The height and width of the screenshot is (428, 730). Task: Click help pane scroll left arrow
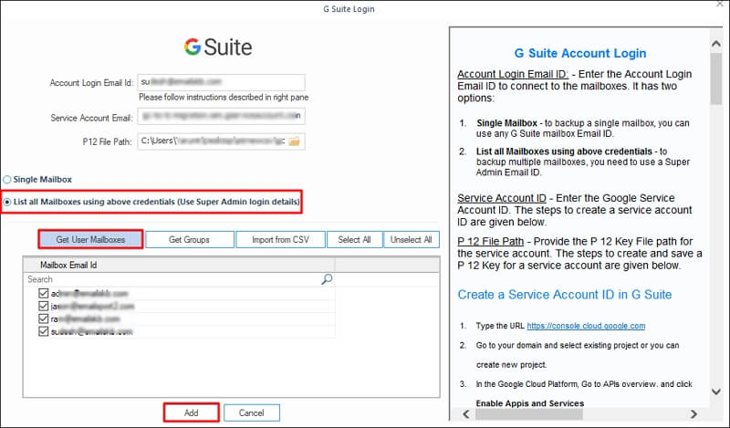click(466, 413)
